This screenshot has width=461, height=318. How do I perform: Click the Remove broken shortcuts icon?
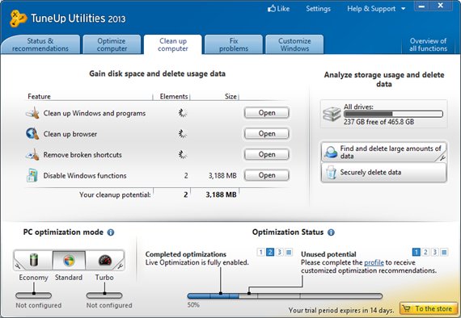click(32, 154)
